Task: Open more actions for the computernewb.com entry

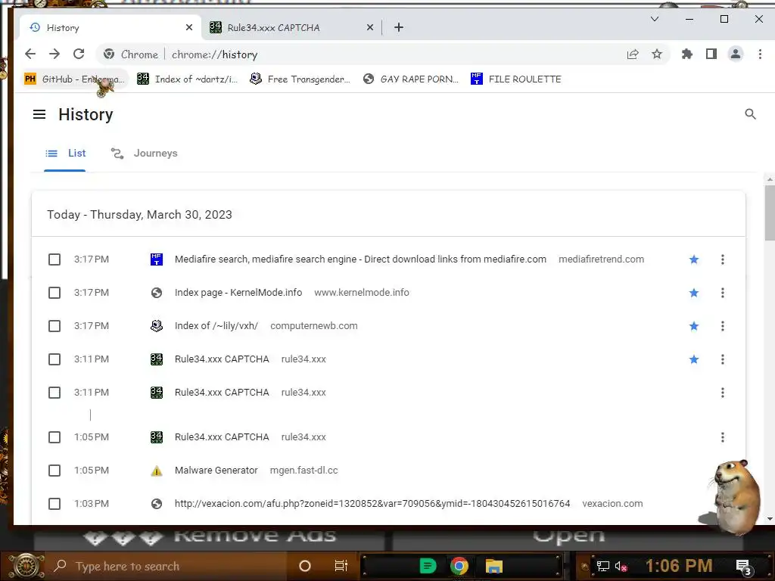Action: [723, 326]
